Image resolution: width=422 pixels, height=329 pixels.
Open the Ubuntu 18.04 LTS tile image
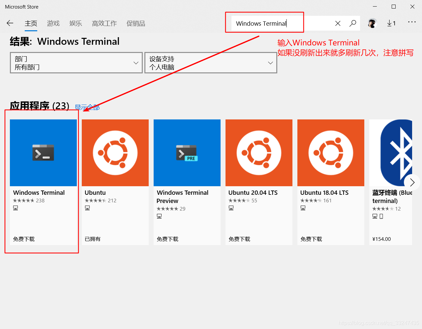331,153
